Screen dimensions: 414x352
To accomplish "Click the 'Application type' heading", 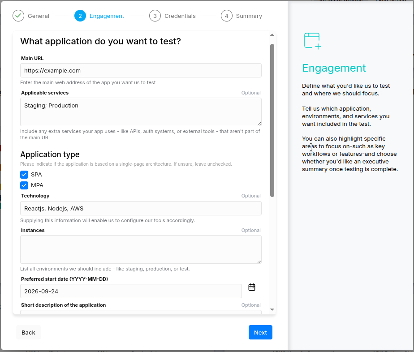I will 50,155.
